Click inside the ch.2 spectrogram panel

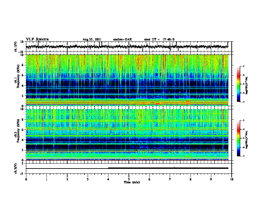point(127,135)
